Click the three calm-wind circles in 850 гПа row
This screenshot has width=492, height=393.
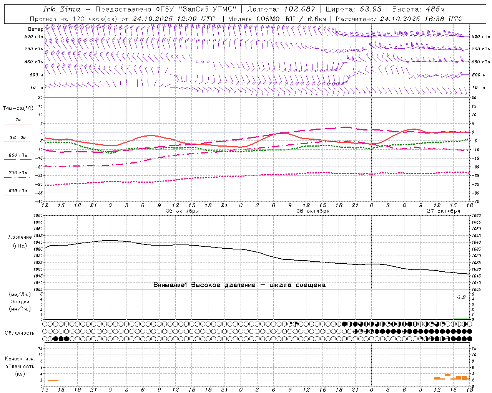click(x=203, y=61)
